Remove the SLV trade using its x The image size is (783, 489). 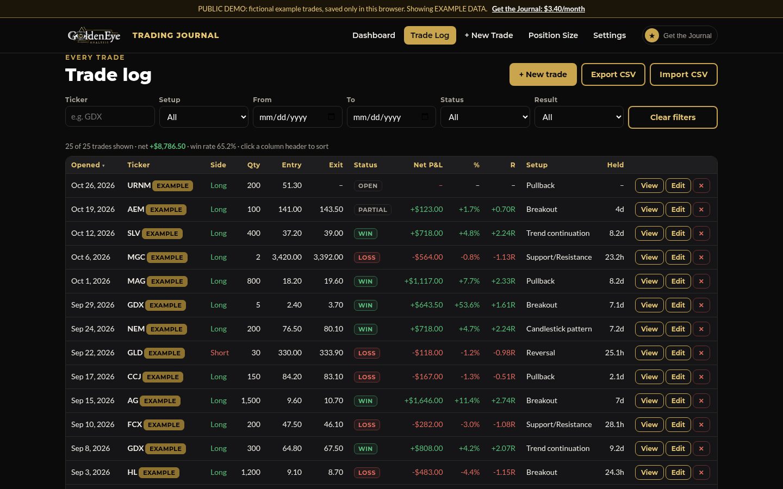point(701,234)
